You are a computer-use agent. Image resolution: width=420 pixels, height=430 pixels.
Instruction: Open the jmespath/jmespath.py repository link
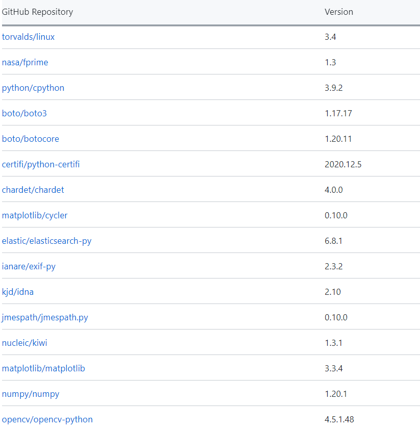click(x=45, y=317)
